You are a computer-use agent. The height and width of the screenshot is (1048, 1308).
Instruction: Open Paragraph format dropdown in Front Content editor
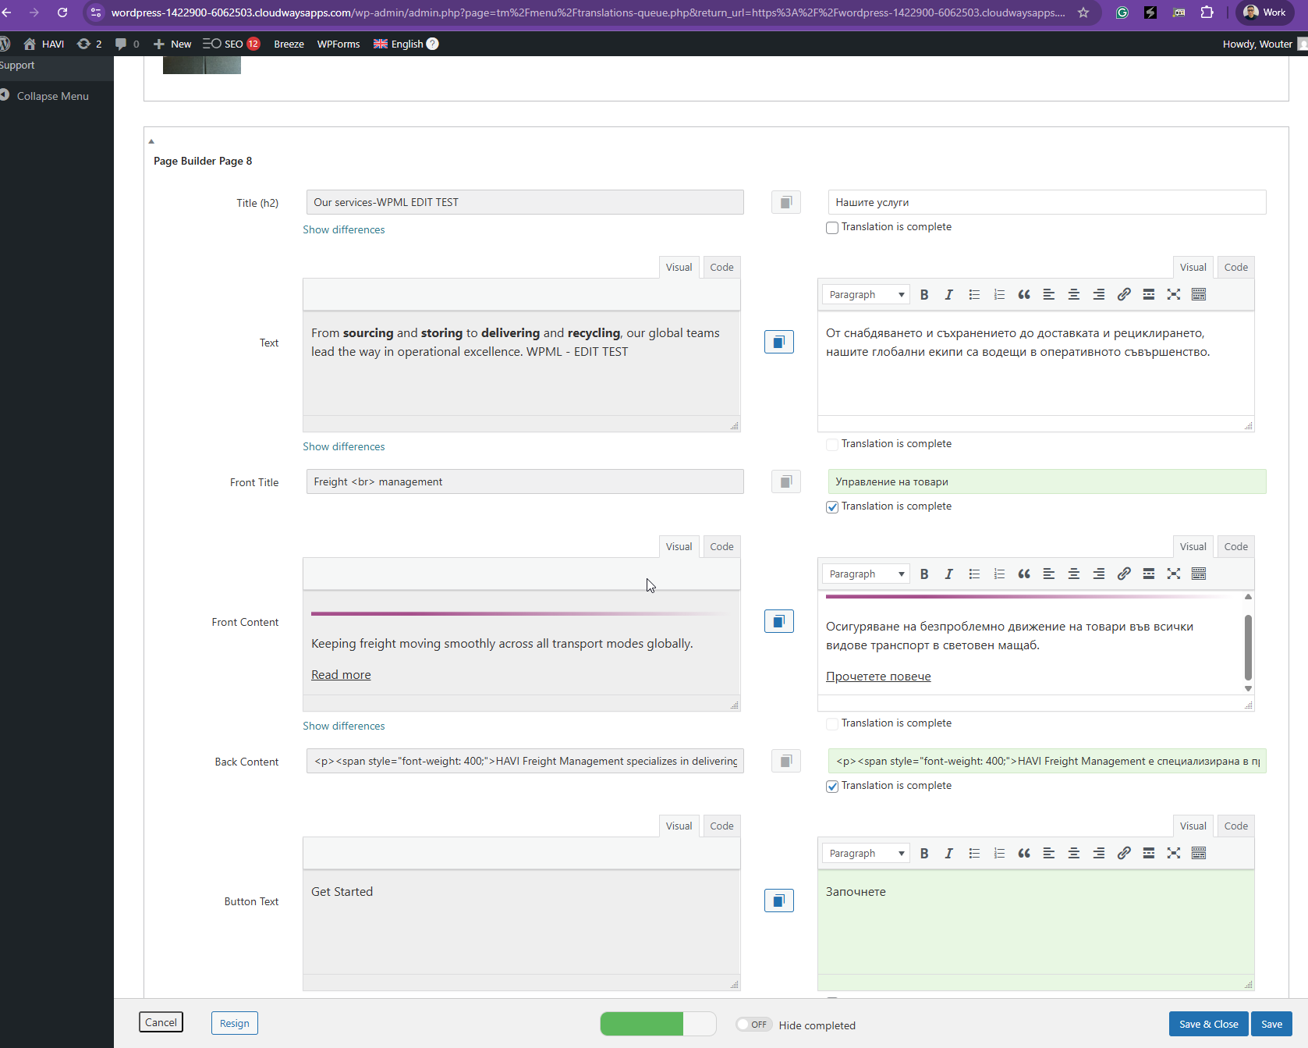867,574
